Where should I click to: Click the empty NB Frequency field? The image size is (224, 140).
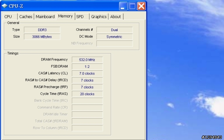[x=114, y=43]
